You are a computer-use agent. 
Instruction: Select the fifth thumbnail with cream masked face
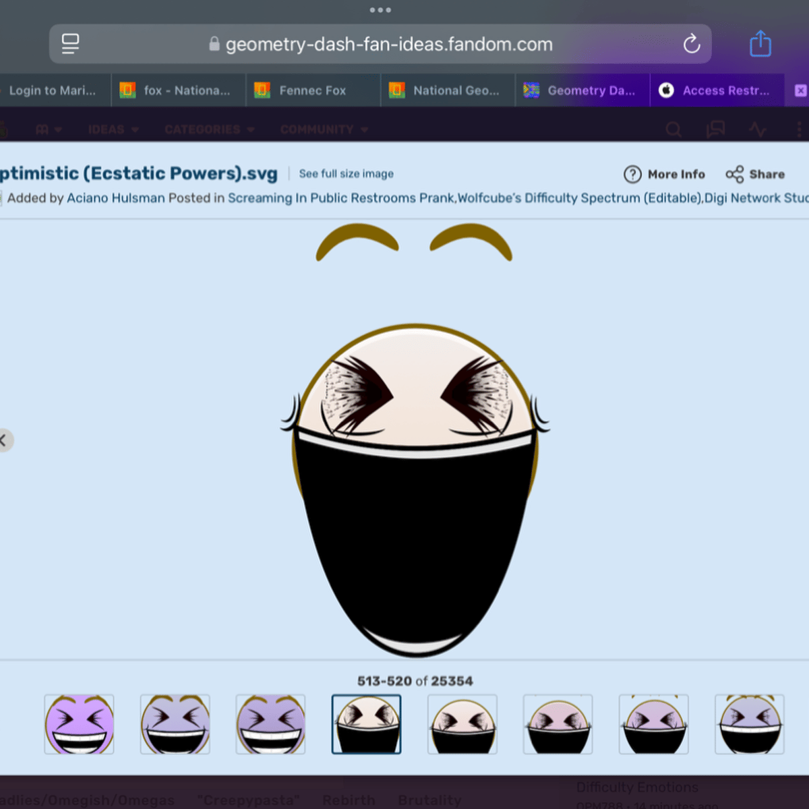point(462,724)
